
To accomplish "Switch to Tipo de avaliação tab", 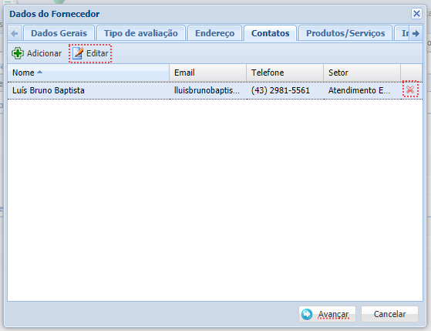I will click(x=141, y=33).
